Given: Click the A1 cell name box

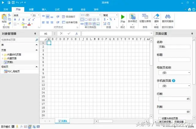Looking at the screenshot, I should [x=46, y=34].
